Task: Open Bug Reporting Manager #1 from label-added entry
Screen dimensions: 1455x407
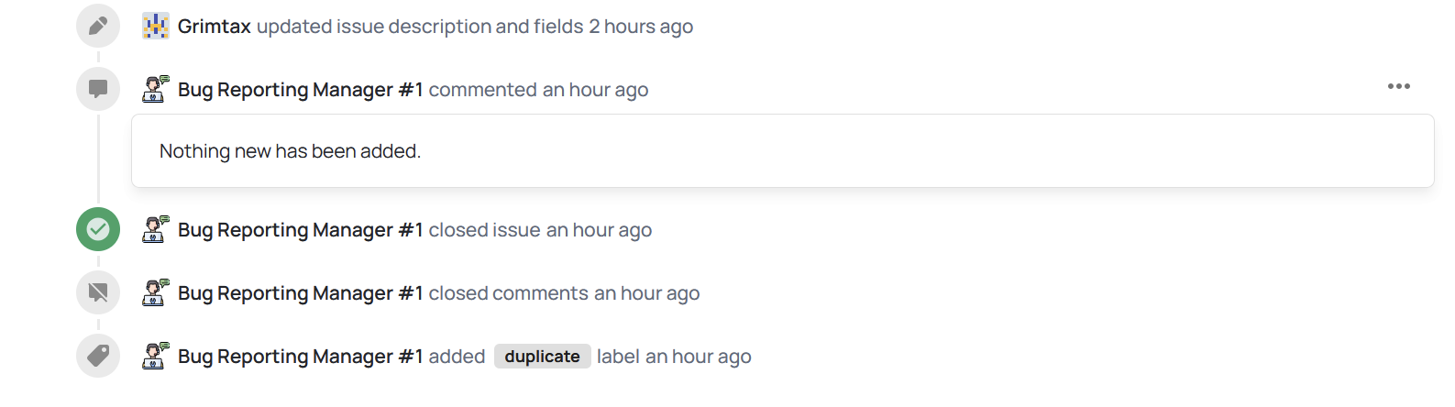Action: coord(300,357)
